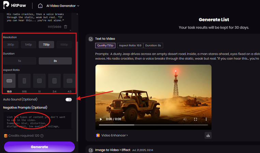Click the HitPaw logo
The width and height of the screenshot is (260, 153).
click(15, 5)
